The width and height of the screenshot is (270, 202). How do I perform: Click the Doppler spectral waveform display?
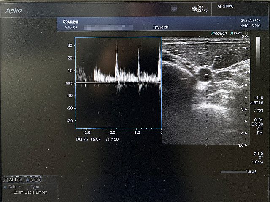coord(119,82)
